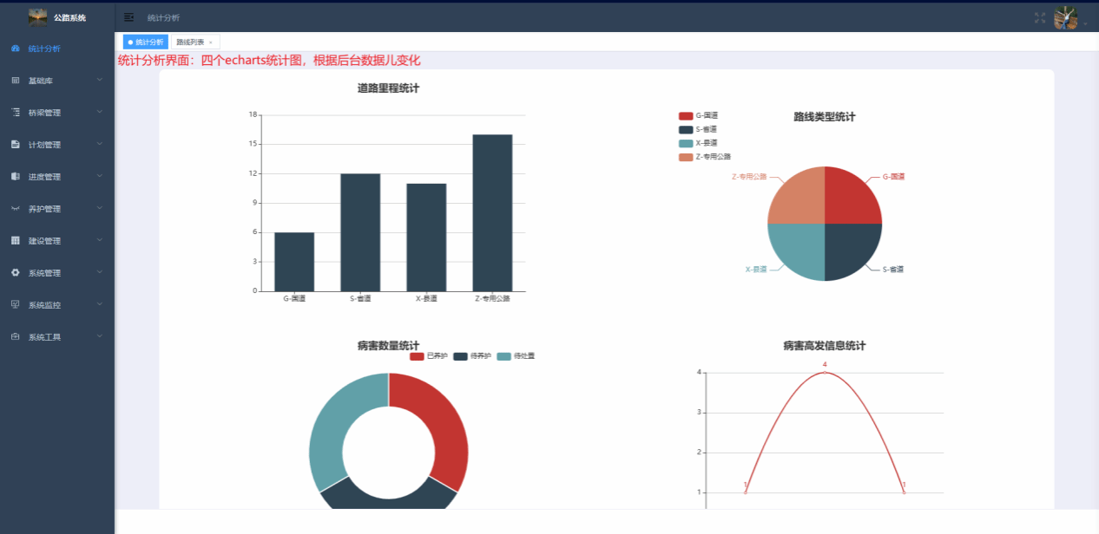Viewport: 1099px width, 534px height.
Task: Expand the 桥梁管理 submenu arrow
Action: (100, 113)
